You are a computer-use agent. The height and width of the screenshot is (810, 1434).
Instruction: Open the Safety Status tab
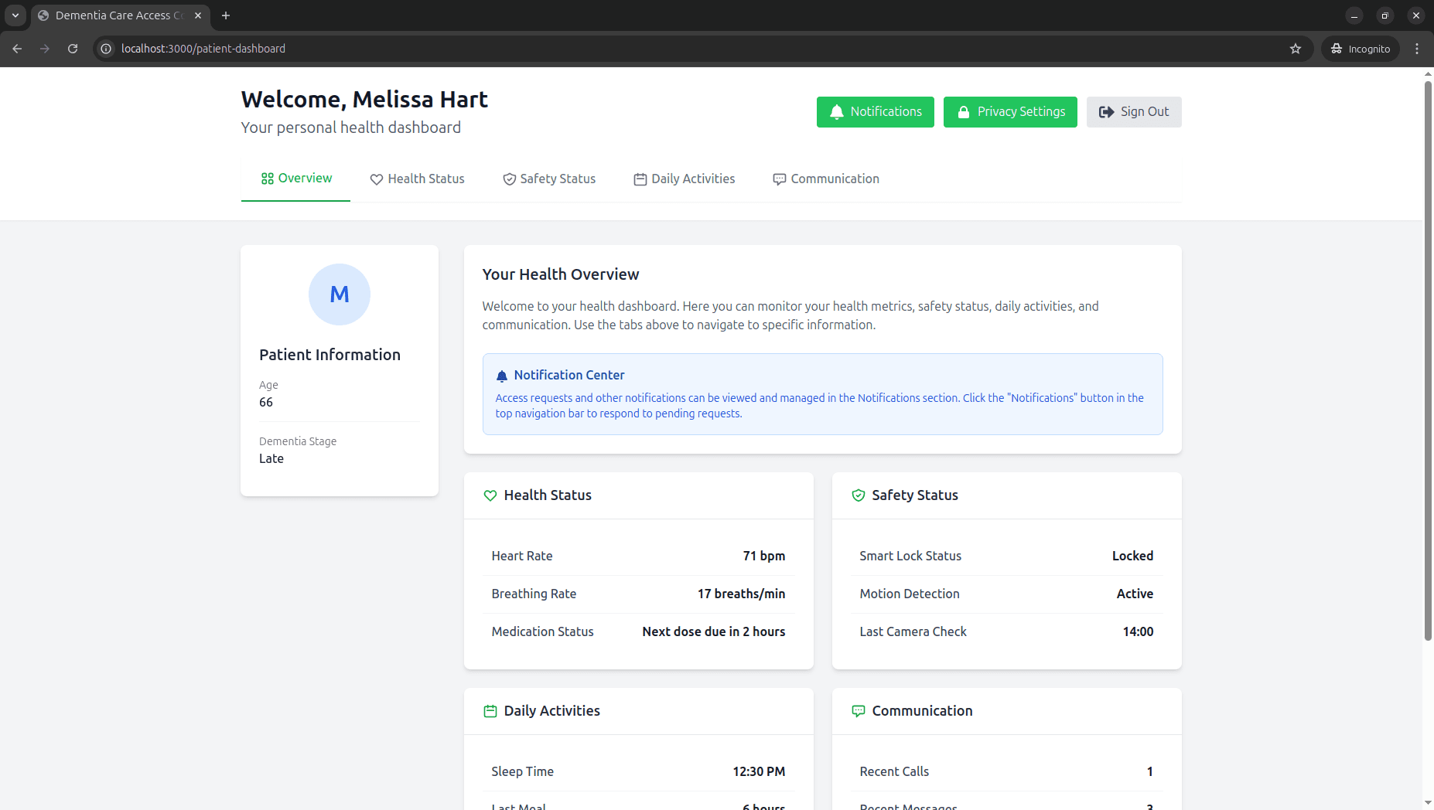pos(549,179)
